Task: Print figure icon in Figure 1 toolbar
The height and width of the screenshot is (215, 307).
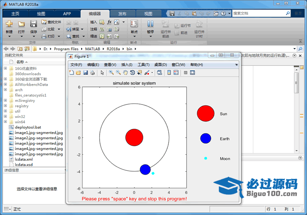Action: pos(92,73)
